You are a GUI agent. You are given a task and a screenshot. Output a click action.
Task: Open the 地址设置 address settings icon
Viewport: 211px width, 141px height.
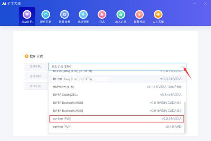tap(83, 14)
